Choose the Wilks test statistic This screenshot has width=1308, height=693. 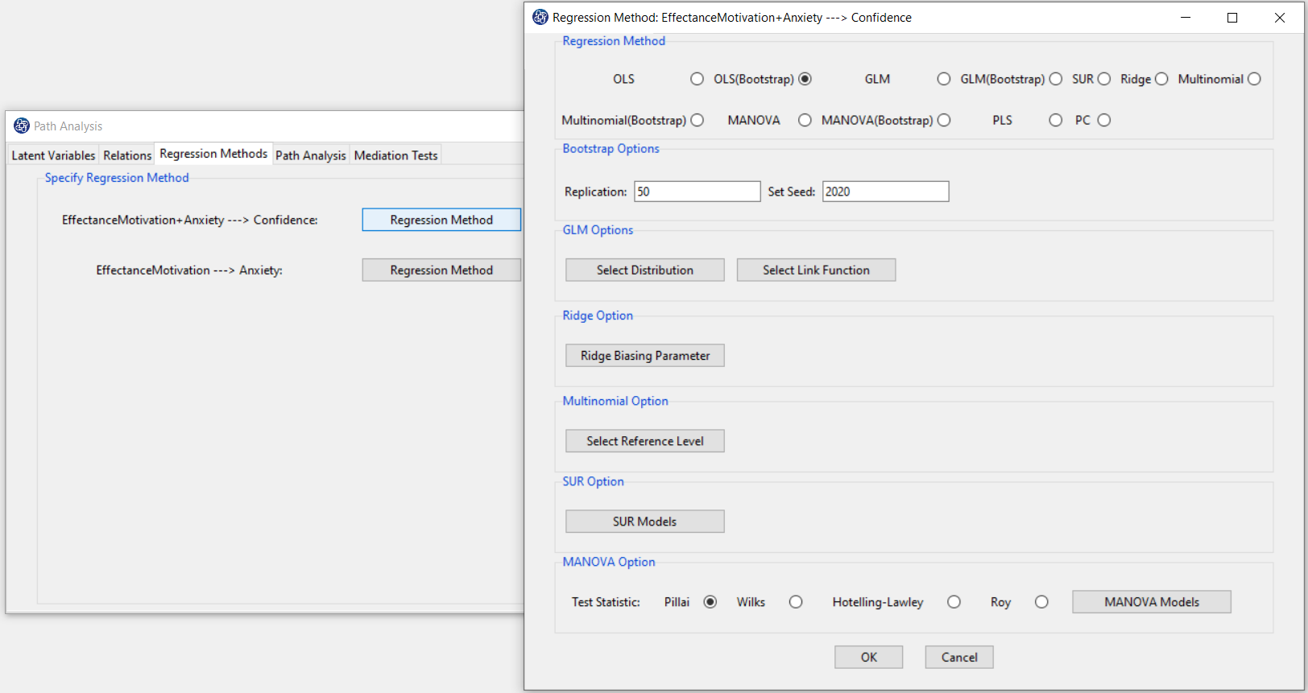[796, 602]
